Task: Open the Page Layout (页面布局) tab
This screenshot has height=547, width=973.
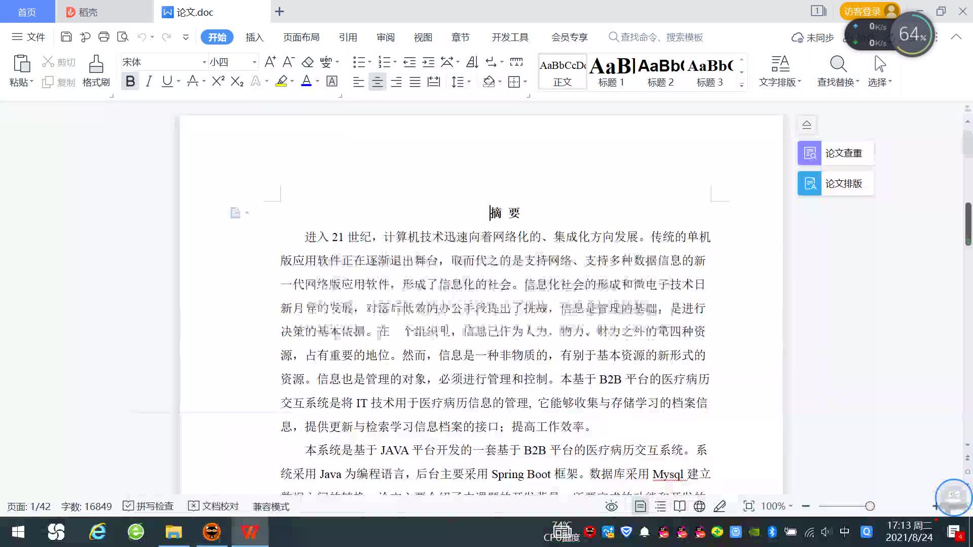Action: (x=302, y=37)
